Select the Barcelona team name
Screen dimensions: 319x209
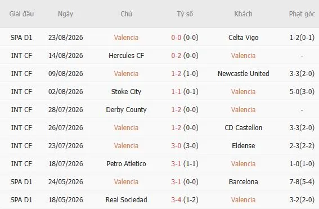click(x=243, y=182)
